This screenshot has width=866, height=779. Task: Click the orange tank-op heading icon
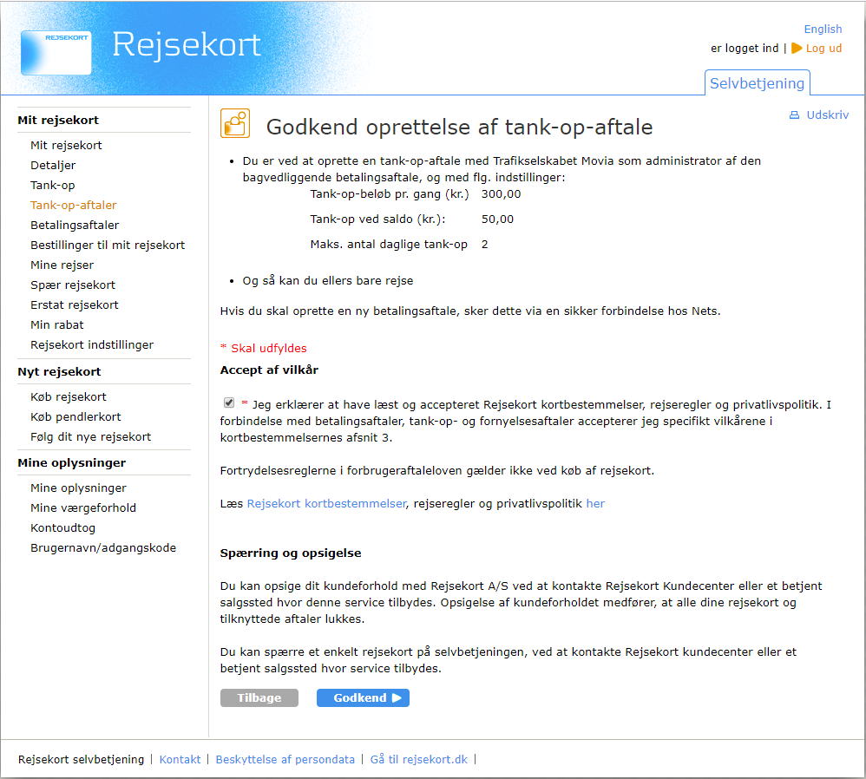coord(234,124)
